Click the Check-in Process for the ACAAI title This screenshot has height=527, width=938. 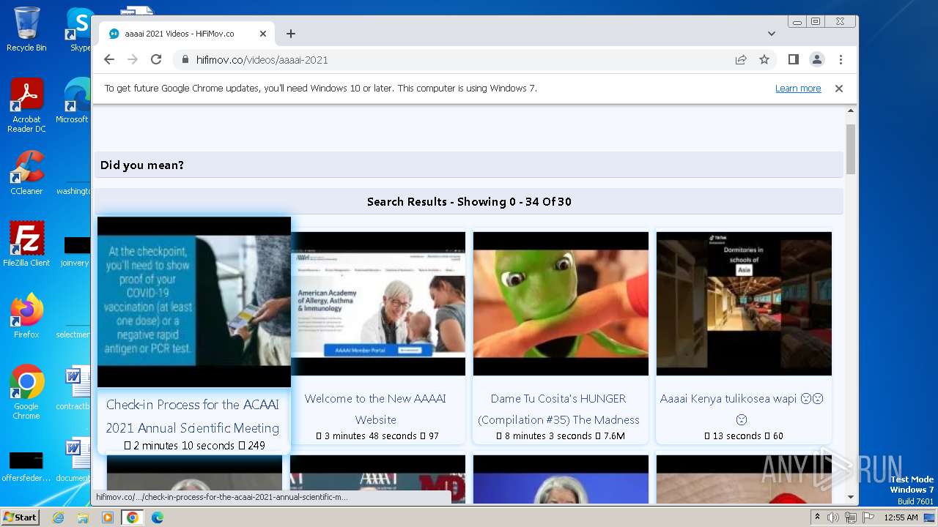pos(193,416)
